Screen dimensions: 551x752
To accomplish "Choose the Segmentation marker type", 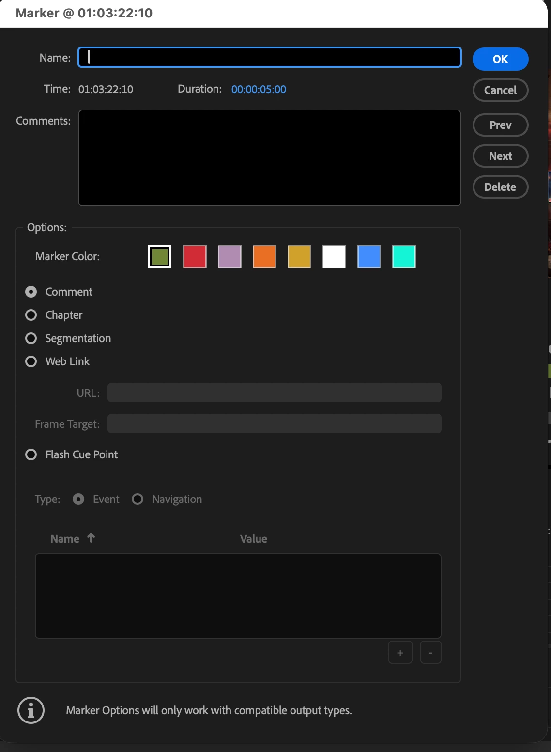I will (31, 338).
